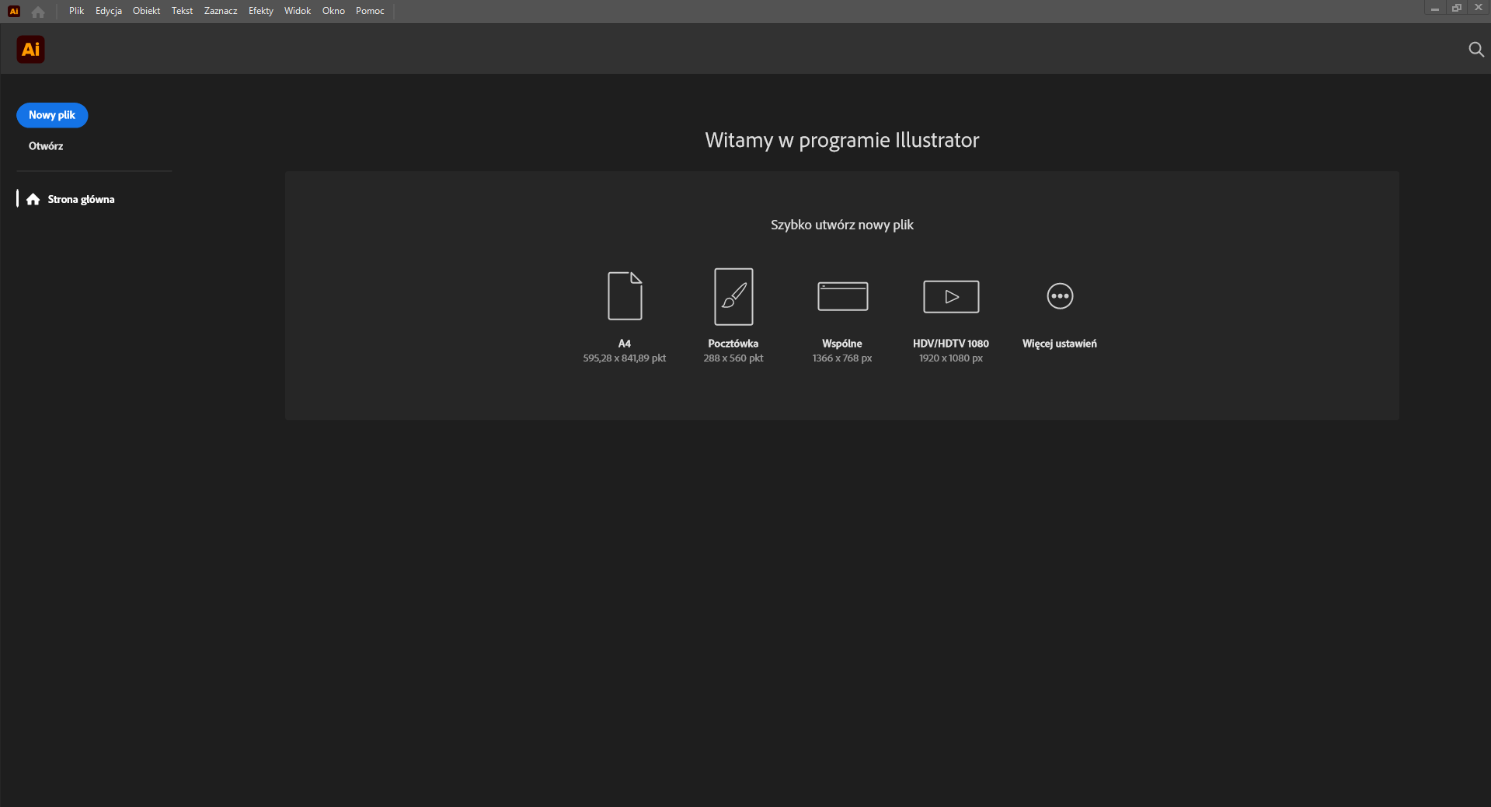Click the Nowy plik button
This screenshot has height=807, width=1491.
coord(52,115)
